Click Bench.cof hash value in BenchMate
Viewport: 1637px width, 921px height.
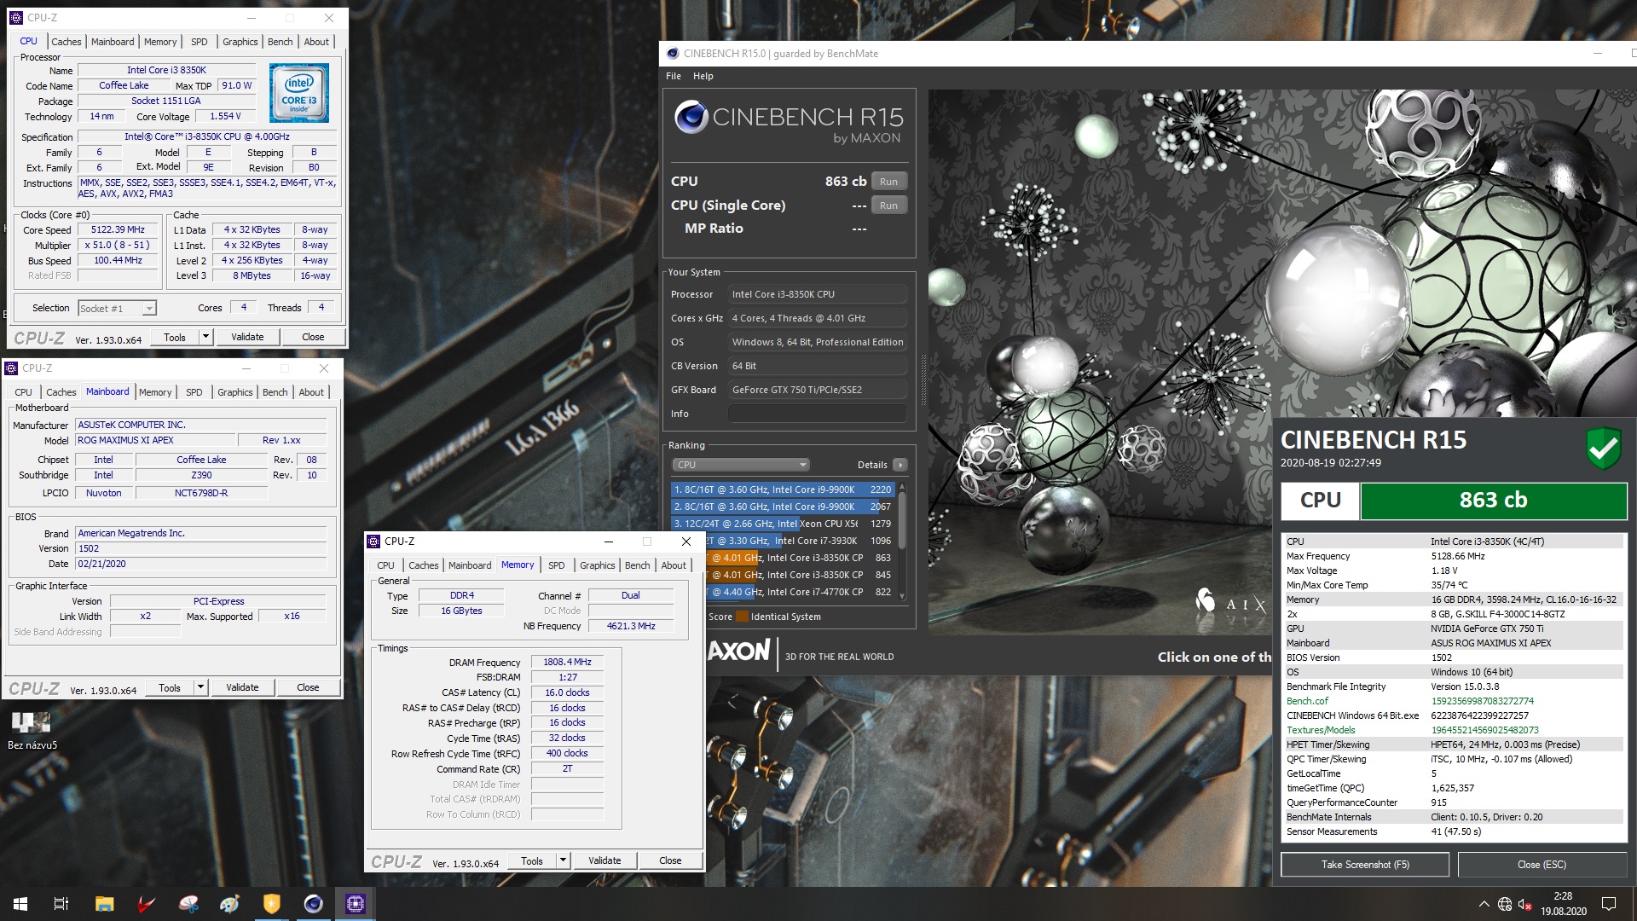point(1482,701)
